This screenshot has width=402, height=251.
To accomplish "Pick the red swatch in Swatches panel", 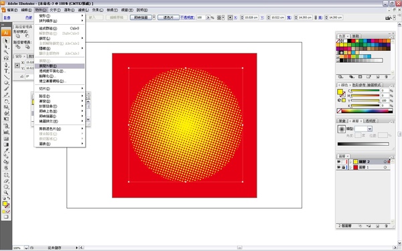I will click(353, 41).
